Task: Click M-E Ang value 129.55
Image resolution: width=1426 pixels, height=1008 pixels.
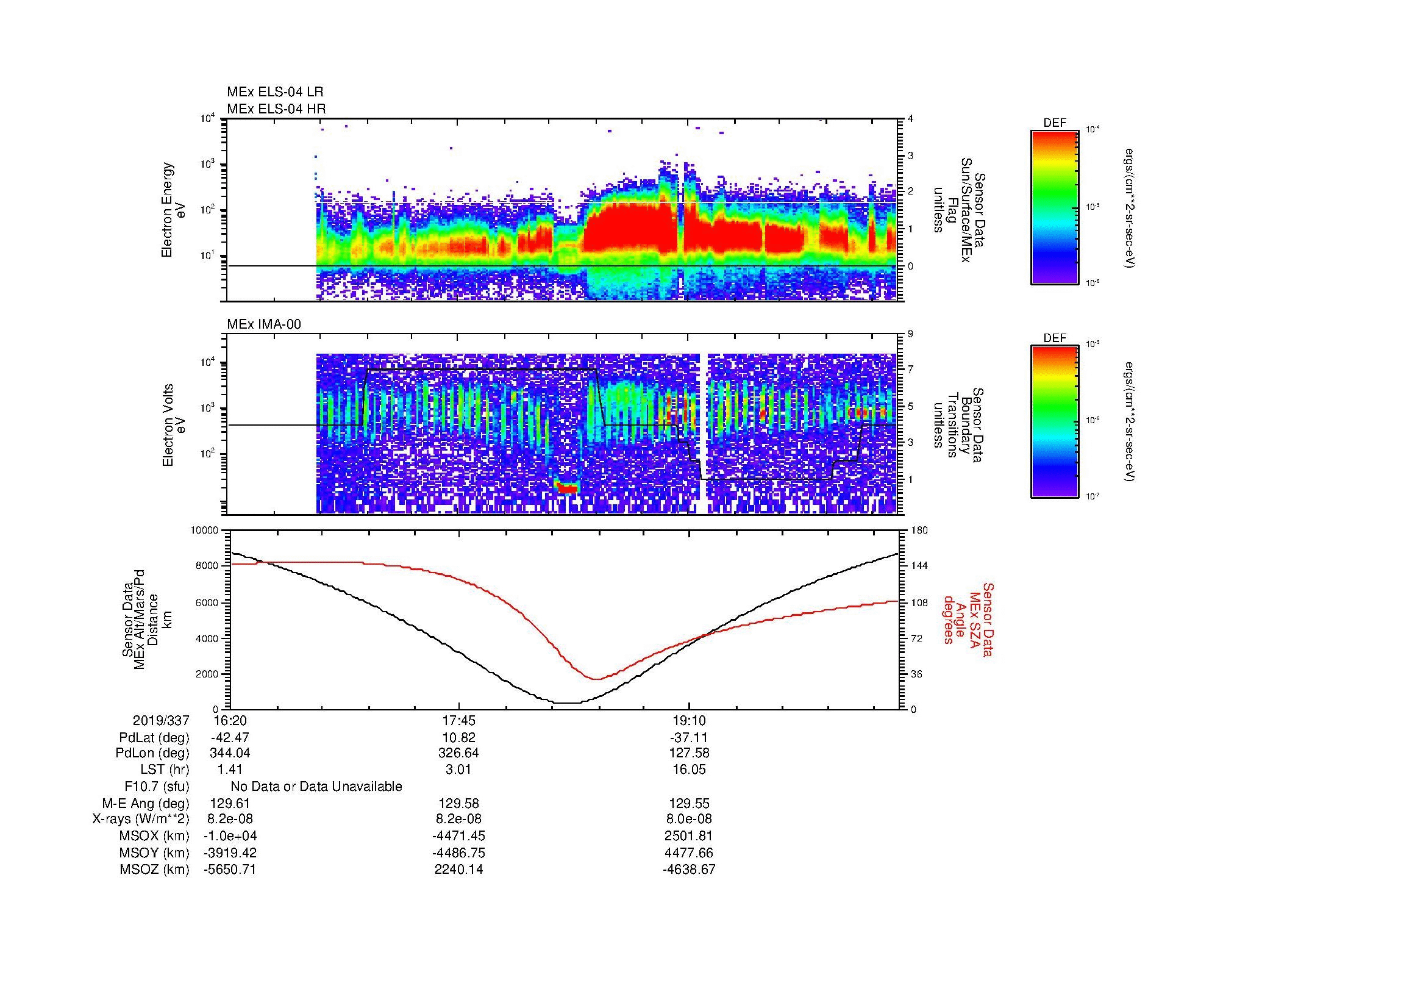Action: click(689, 803)
